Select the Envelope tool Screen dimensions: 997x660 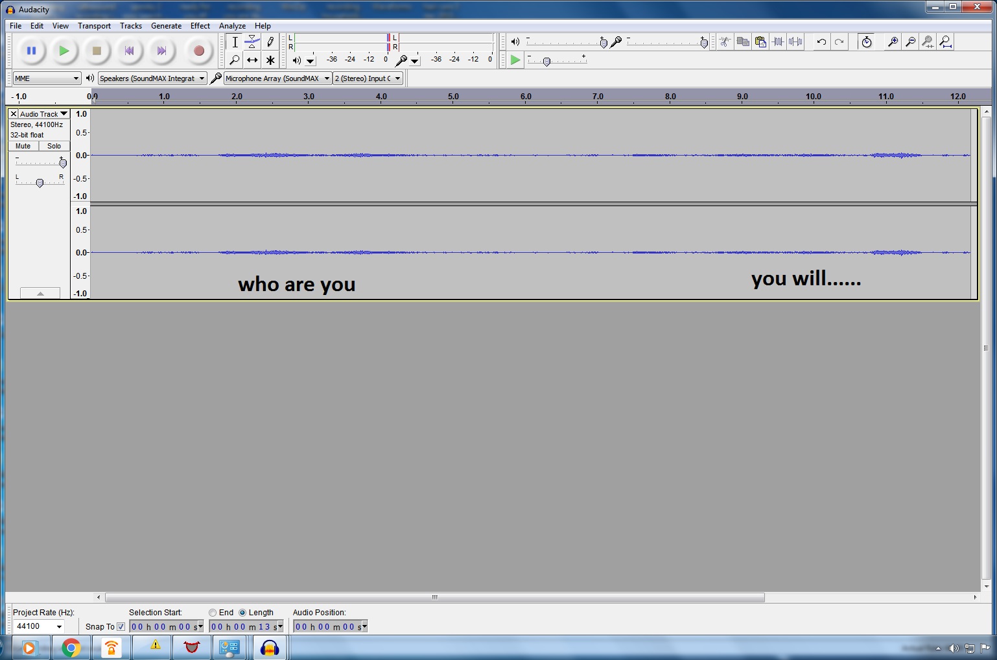point(252,42)
